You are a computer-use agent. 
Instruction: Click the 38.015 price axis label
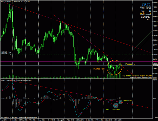coord(155,40)
